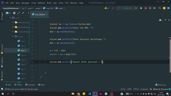Screen dimensions: 171x96
Task: Click 21:53 caret position
Action: coord(123,89)
